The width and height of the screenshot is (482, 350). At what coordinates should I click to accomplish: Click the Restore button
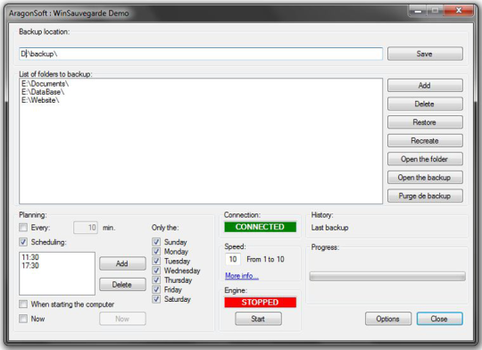point(425,122)
